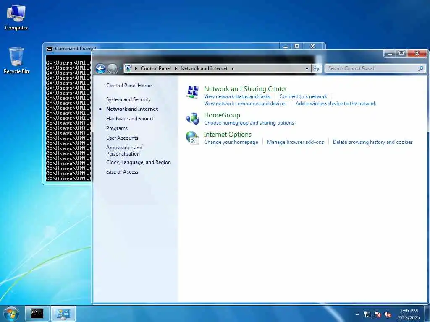
Task: Open the HomeGroup heading link
Action: click(222, 115)
